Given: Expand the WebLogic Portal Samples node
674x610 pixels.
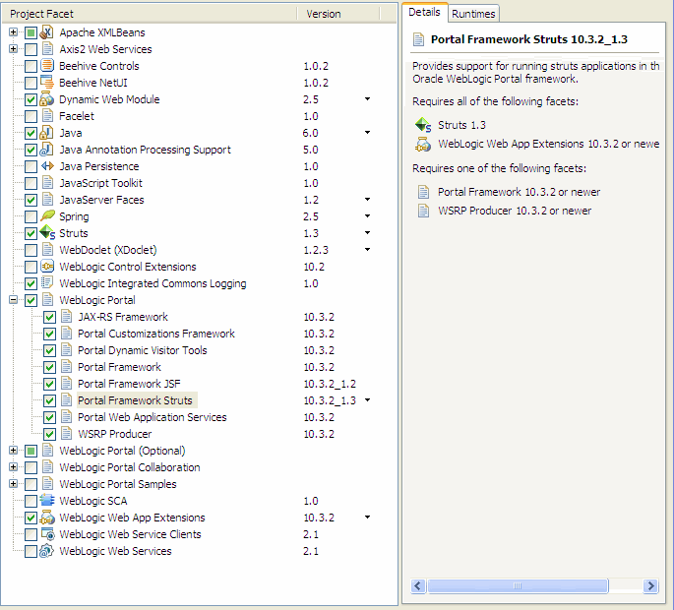Looking at the screenshot, I should (14, 484).
